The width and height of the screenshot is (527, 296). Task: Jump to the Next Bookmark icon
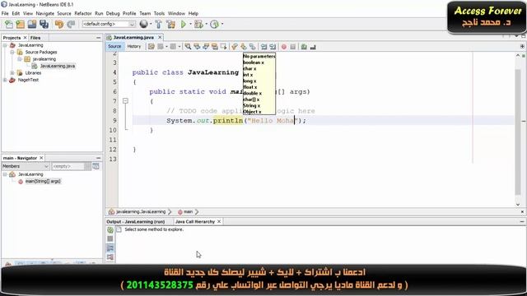(244, 47)
